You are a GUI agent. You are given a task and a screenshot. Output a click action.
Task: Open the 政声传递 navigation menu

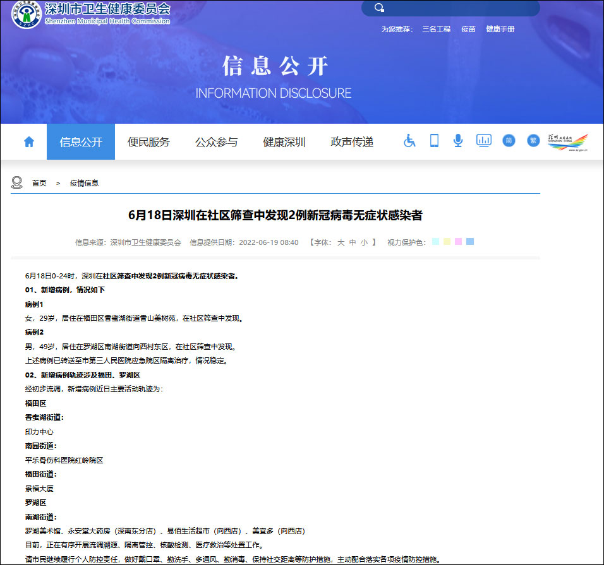point(351,141)
